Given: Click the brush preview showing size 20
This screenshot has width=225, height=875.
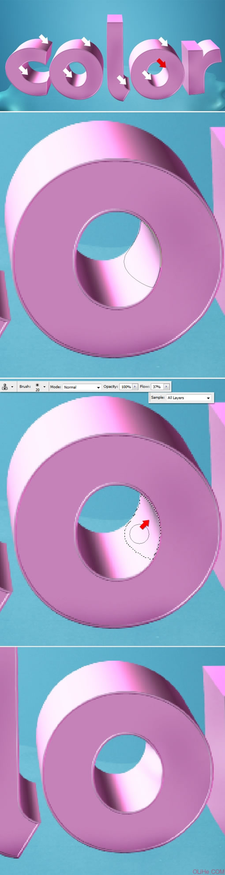Looking at the screenshot, I should coord(37,386).
